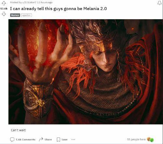Screen dimensions: 163x144
Task: Click the spoiler tag
Action: point(26,15)
